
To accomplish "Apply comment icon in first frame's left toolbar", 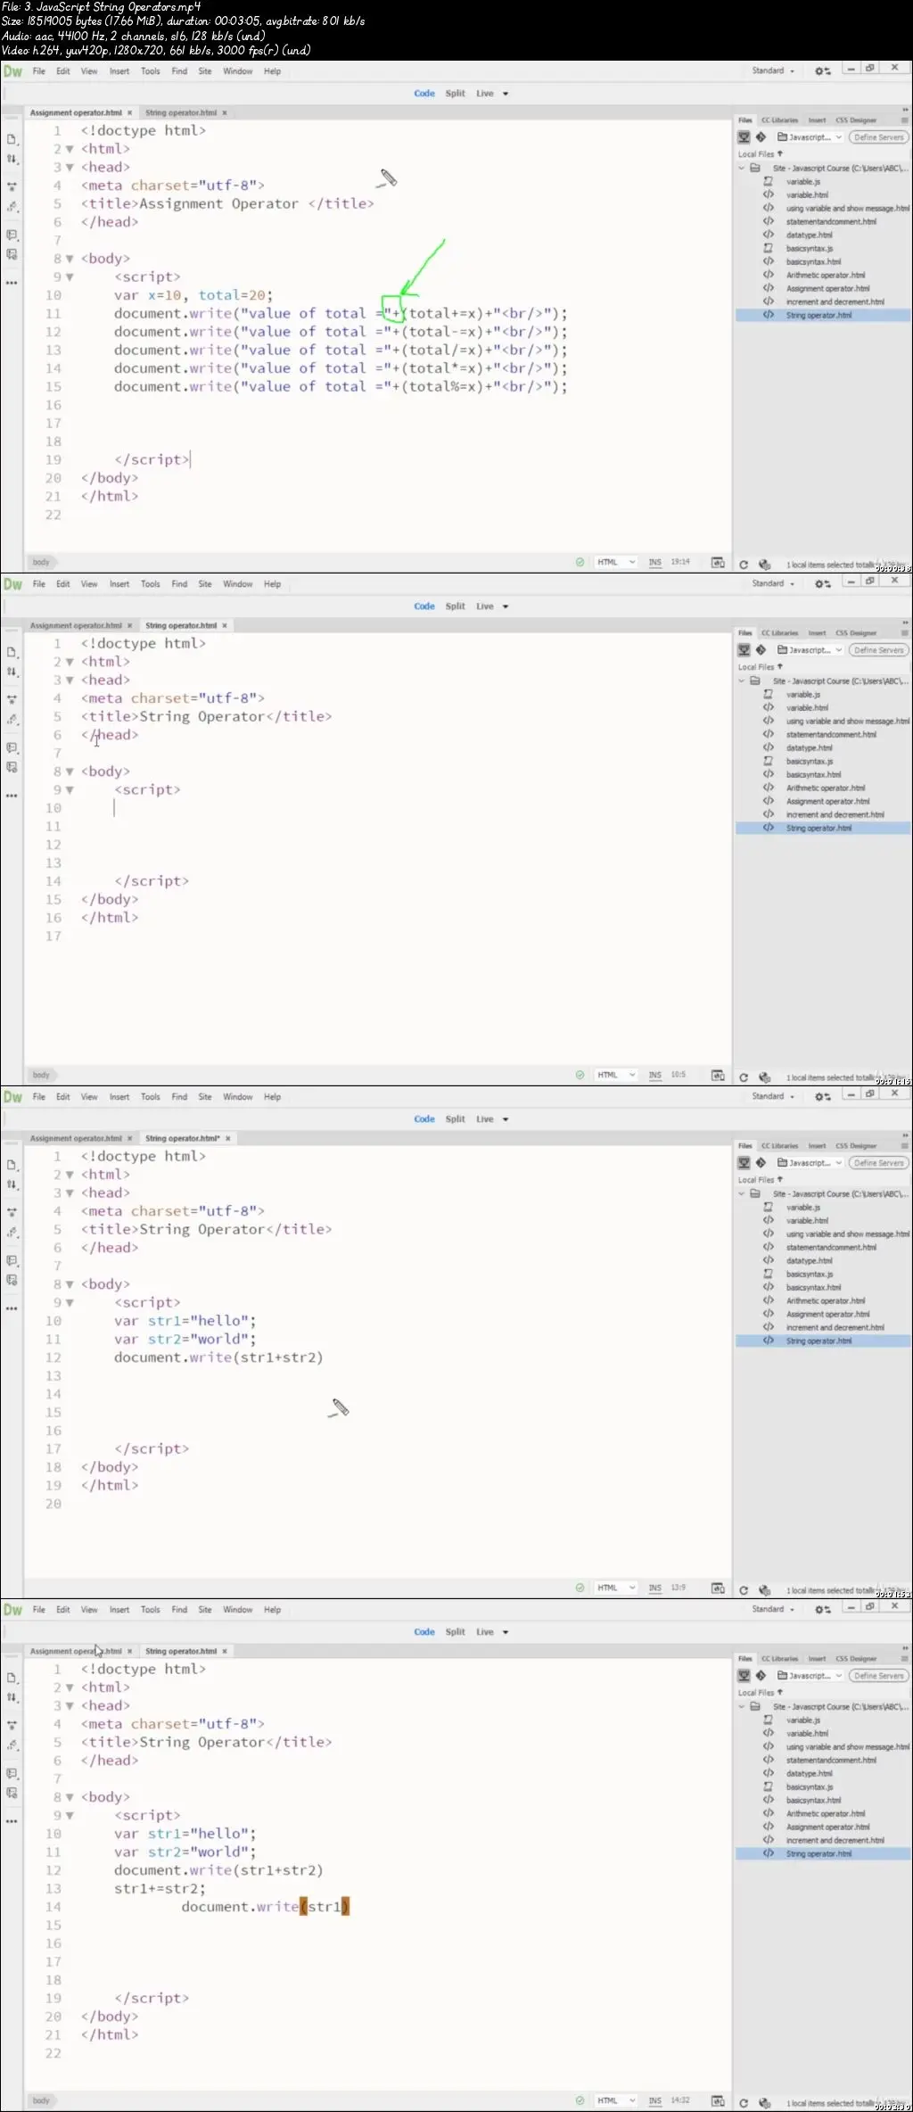I will (x=12, y=235).
